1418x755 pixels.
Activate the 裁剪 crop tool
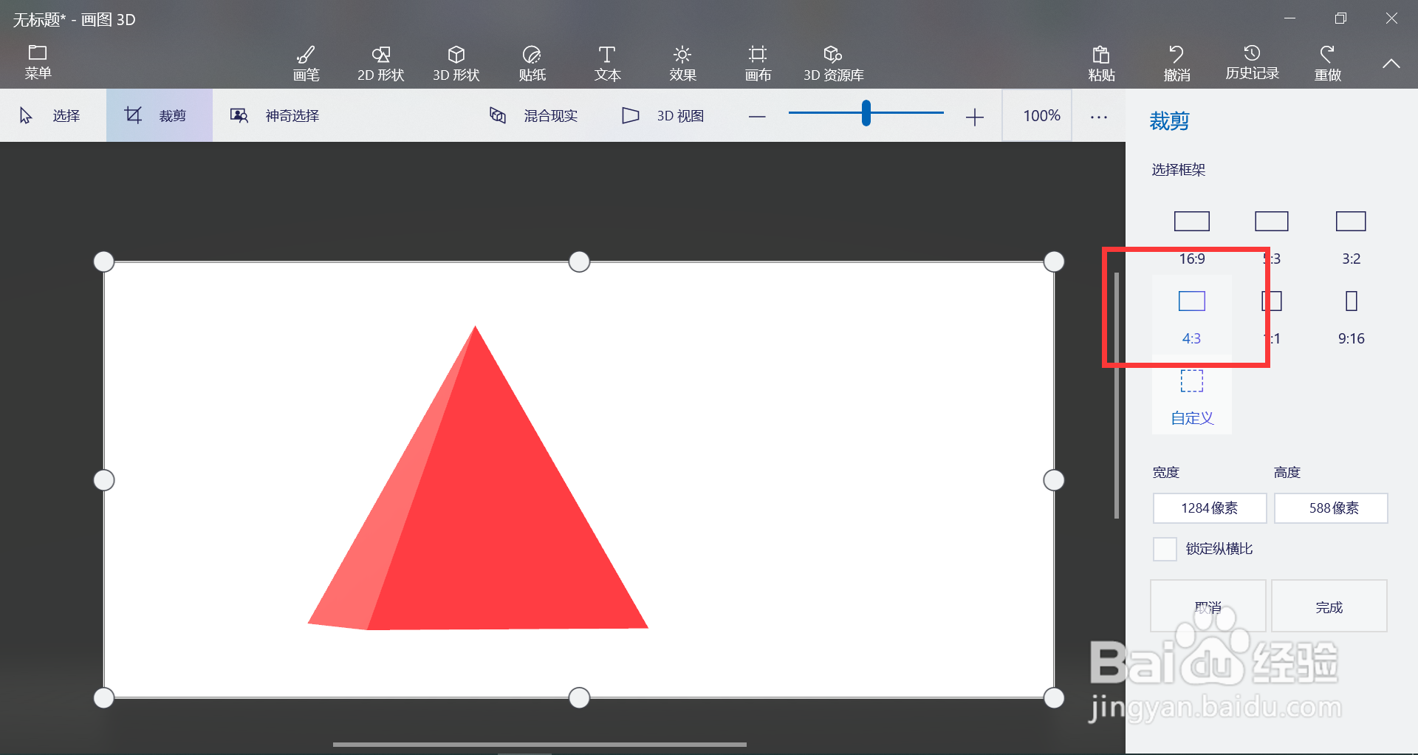[159, 115]
